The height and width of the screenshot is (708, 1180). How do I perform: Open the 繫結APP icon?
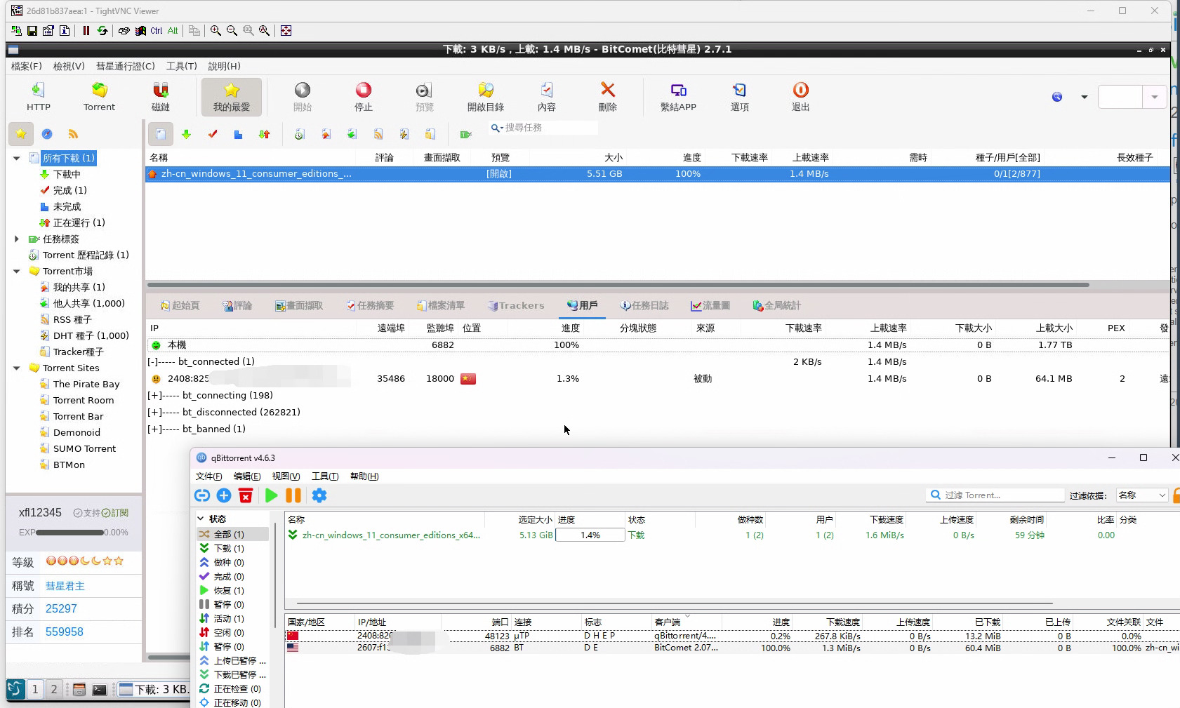678,96
